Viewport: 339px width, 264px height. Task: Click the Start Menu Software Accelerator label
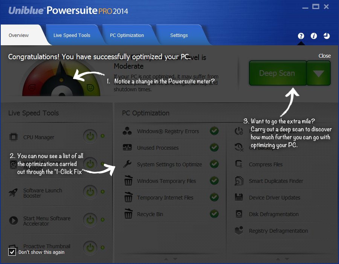[47, 221]
